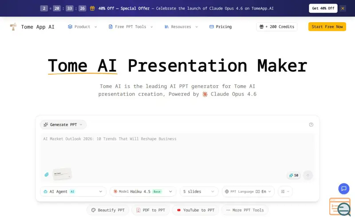Click the Claude Opus 4.6 starburst icon
Viewport: 355px width, 222px height.
pos(205,94)
